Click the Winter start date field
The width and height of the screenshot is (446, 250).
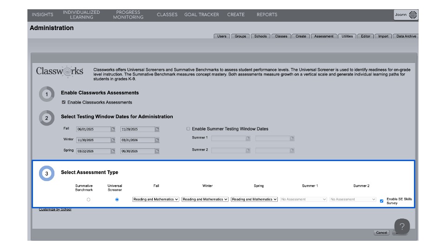click(x=93, y=140)
